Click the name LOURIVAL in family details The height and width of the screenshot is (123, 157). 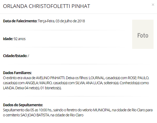pyautogui.click(x=97, y=78)
